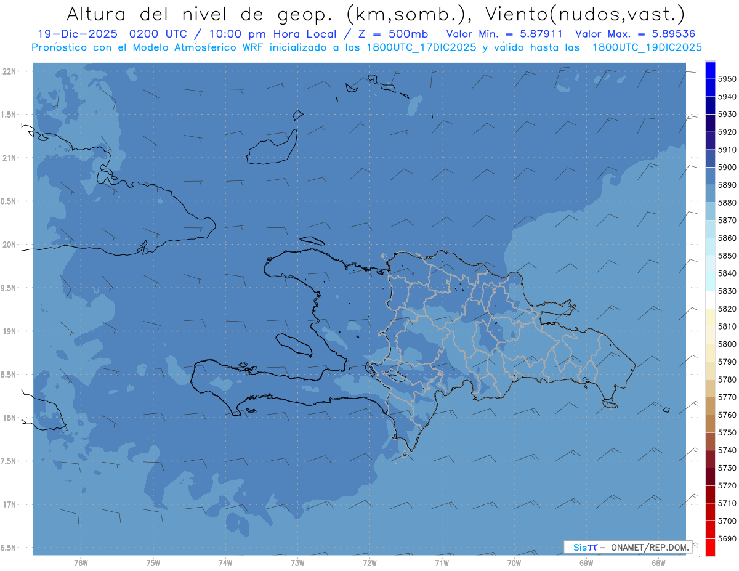Click the 5890 color bar label
This screenshot has width=739, height=571.
(x=727, y=185)
